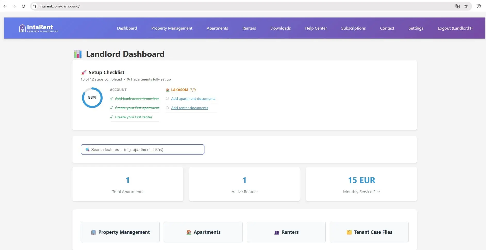The width and height of the screenshot is (486, 250).
Task: Open the browser profile icon
Action: pos(479,6)
